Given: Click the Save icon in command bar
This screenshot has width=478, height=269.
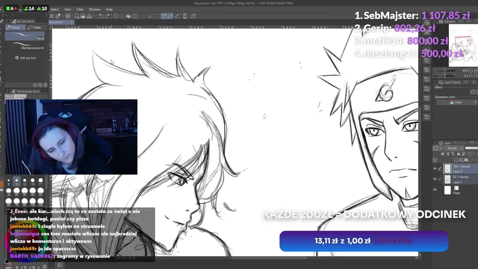Looking at the screenshot, I should pos(89,16).
